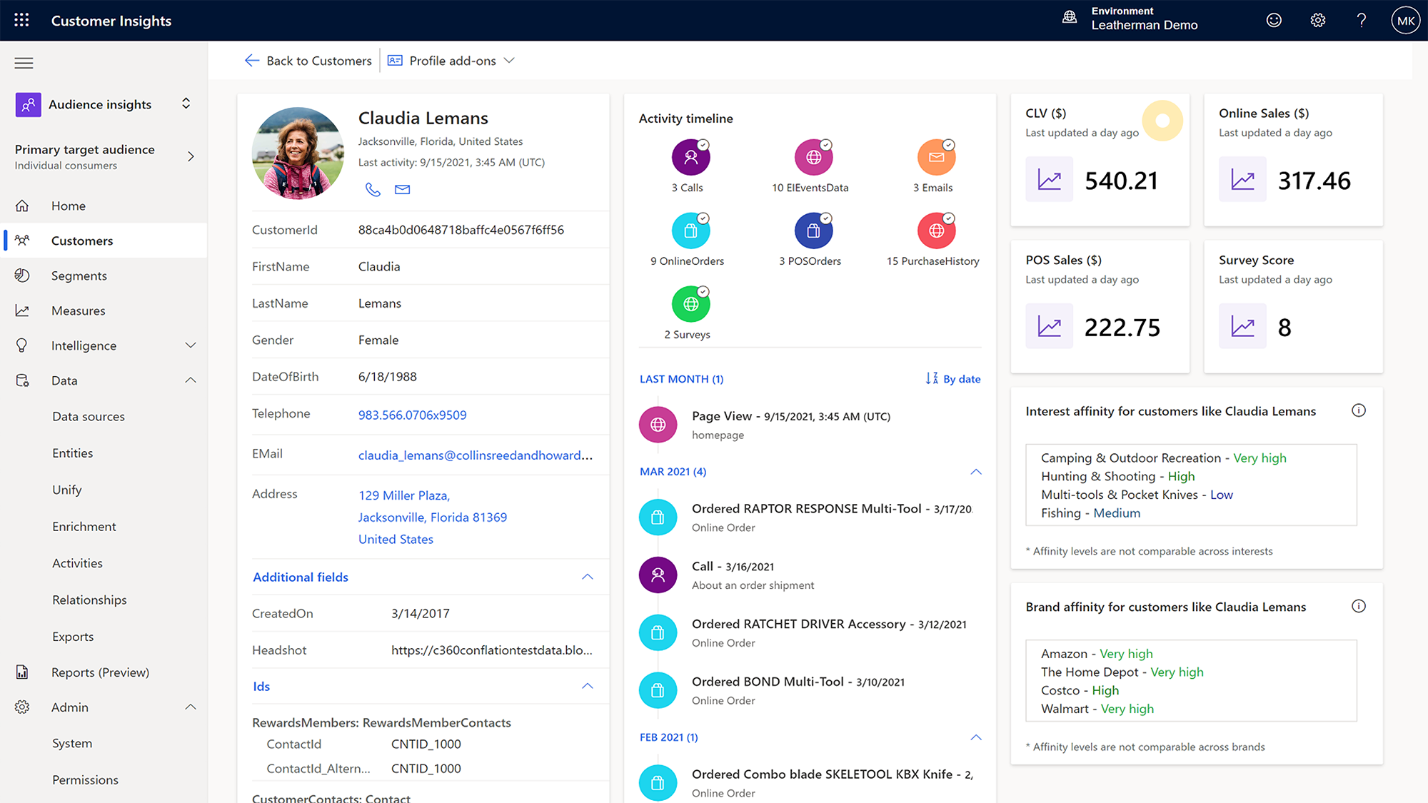Click the email envelope icon under profile

(403, 189)
